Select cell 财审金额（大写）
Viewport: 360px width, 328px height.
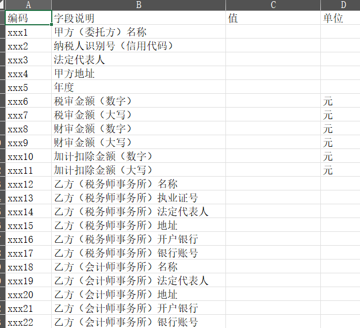click(139, 142)
